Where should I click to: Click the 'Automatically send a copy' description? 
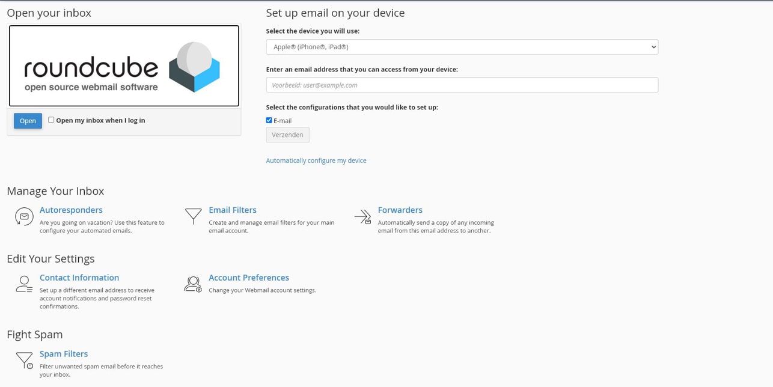click(x=436, y=227)
